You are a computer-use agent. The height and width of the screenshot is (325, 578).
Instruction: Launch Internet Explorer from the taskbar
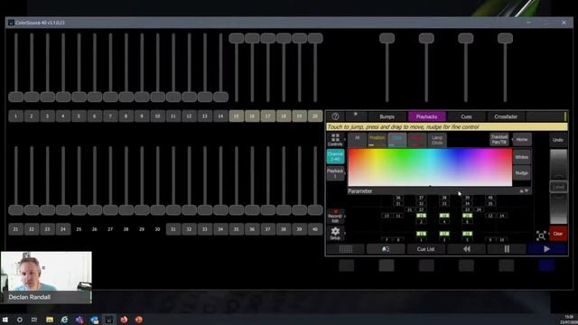64,320
